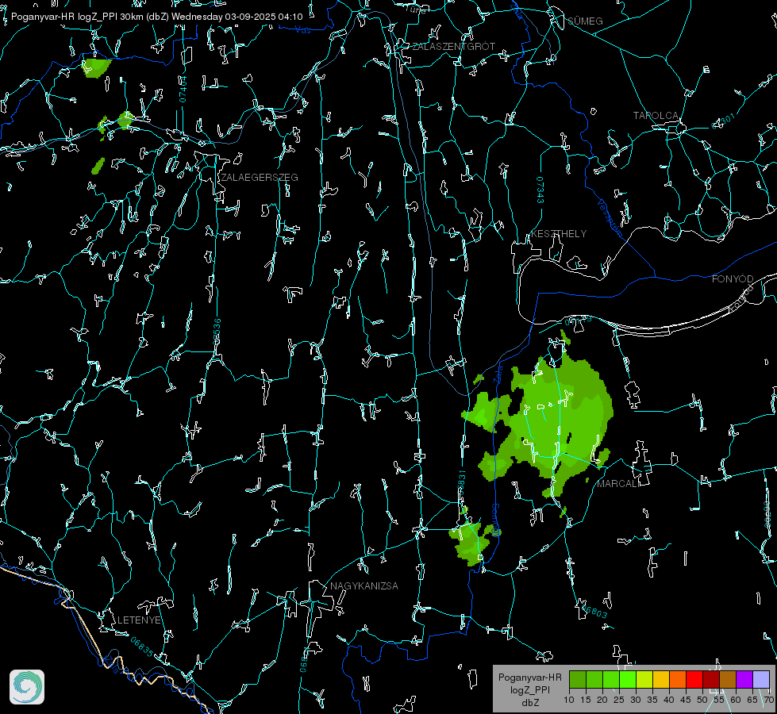Click the SÜMEG town label
This screenshot has height=714, width=777.
585,21
